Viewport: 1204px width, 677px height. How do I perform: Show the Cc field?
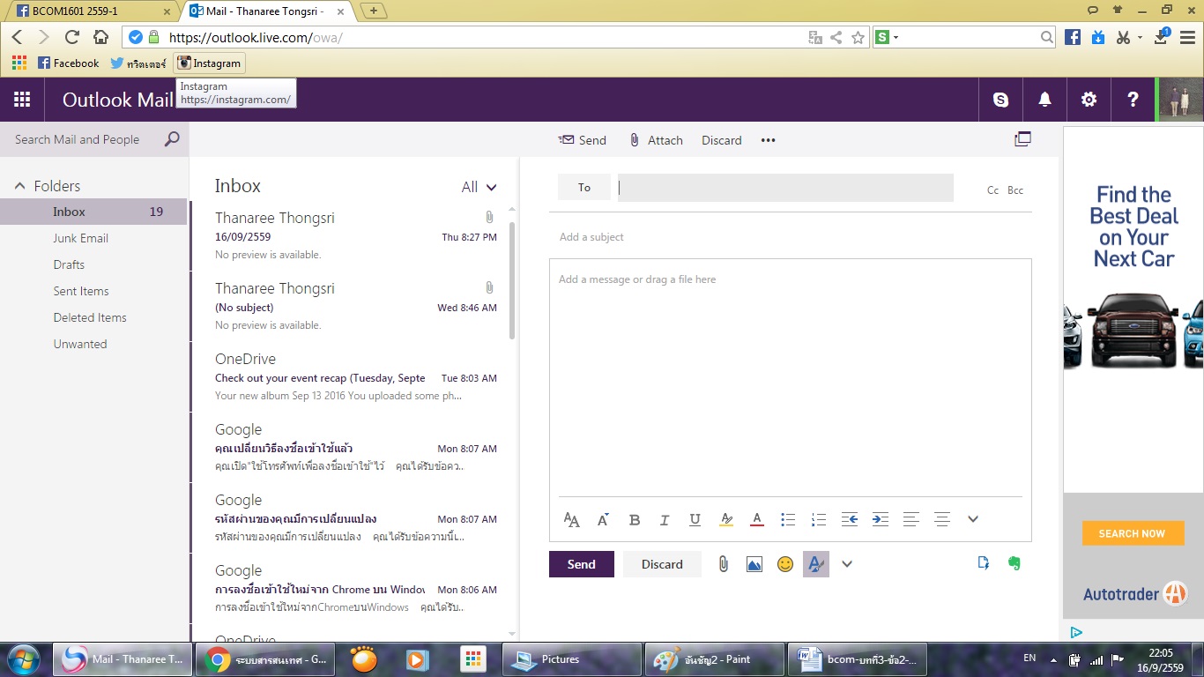992,190
